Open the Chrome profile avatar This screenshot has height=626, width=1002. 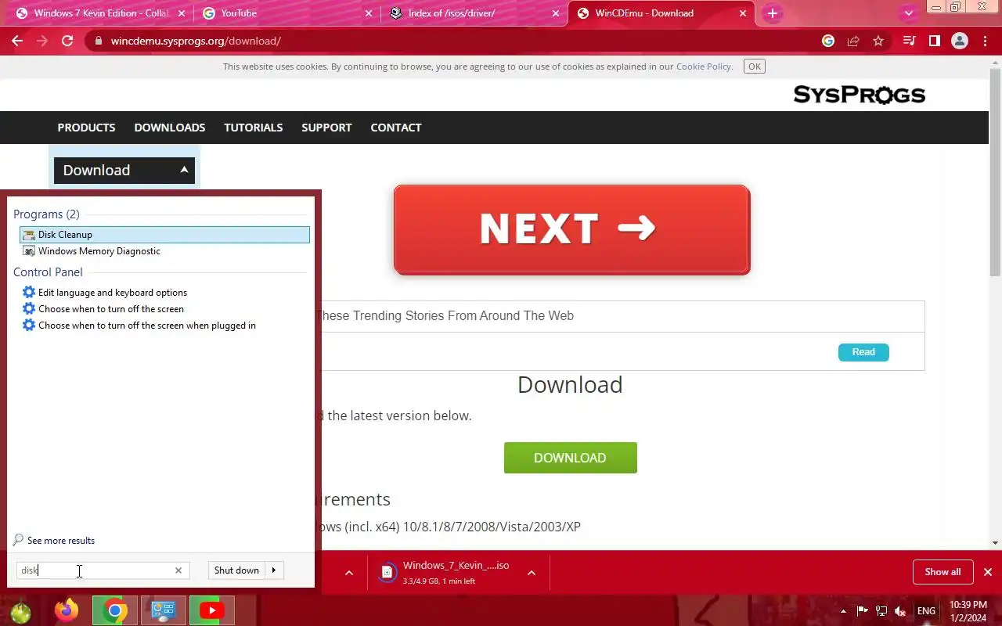point(960,41)
